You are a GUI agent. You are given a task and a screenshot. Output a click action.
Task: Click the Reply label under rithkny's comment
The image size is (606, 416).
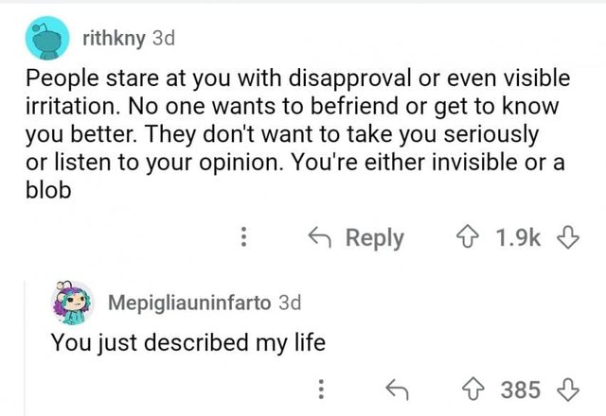click(375, 238)
